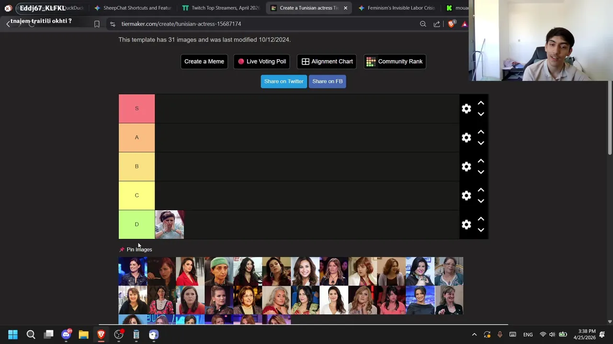The image size is (613, 344).
Task: Move B tier row down with arrow
Action: 481,172
